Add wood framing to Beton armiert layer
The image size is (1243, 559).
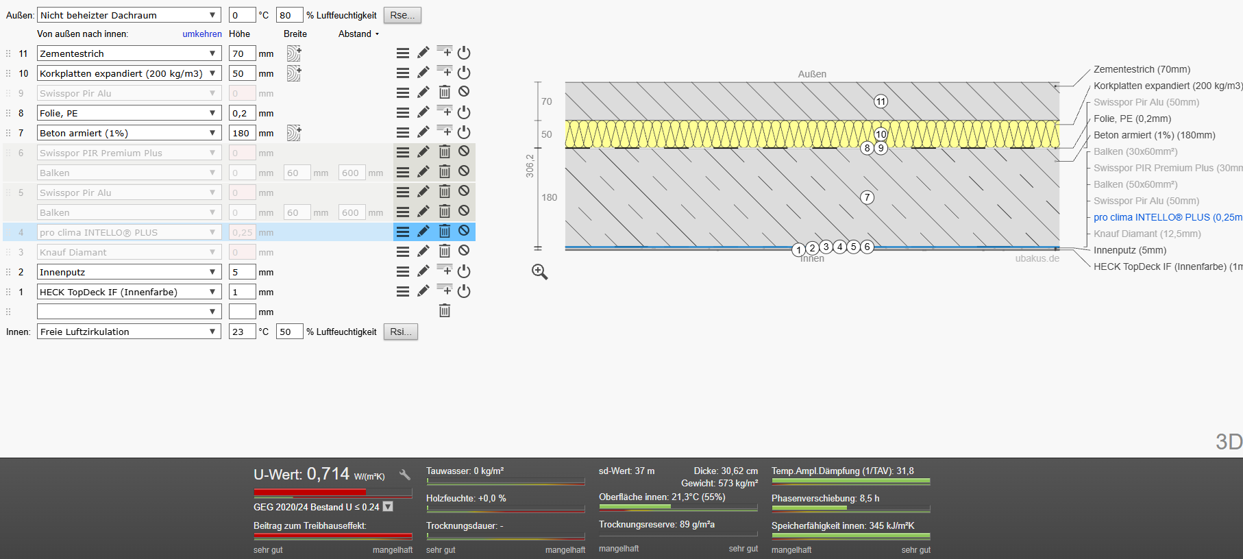click(294, 132)
